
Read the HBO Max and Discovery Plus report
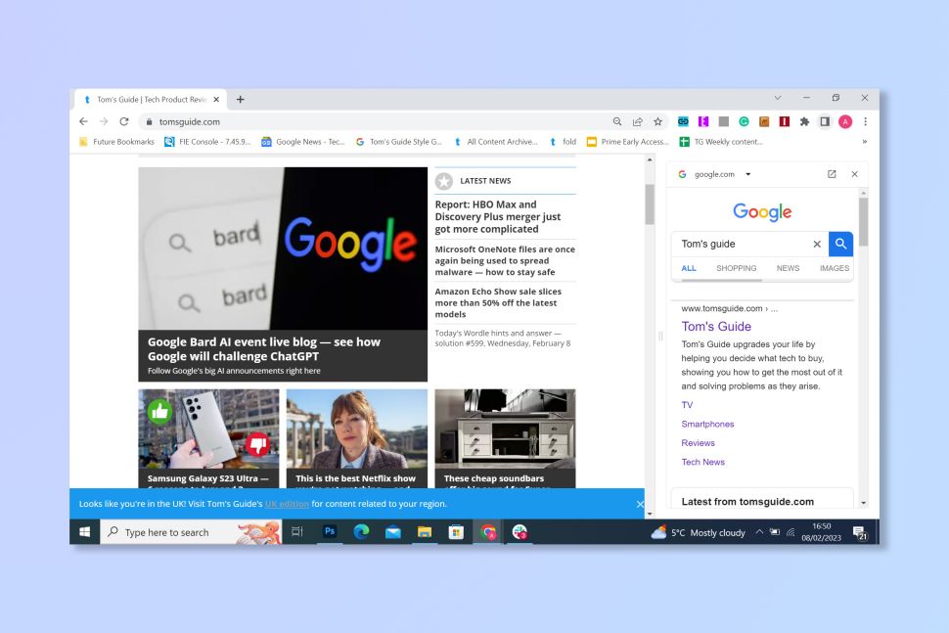(498, 216)
